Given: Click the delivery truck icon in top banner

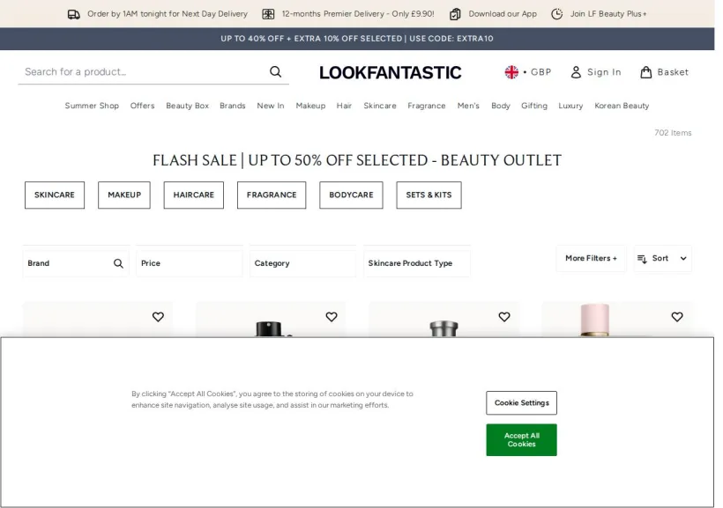Looking at the screenshot, I should [x=74, y=14].
